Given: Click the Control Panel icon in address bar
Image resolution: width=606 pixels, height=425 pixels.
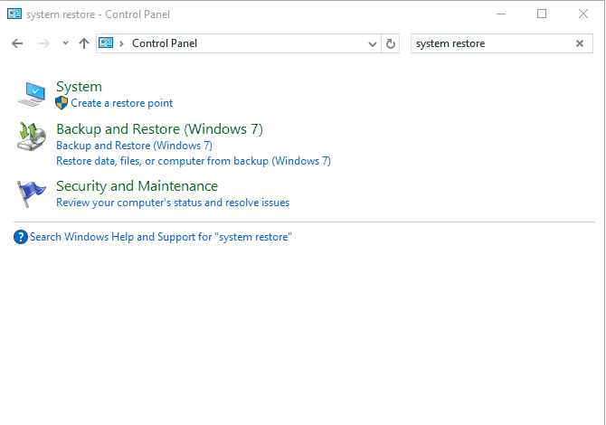Looking at the screenshot, I should pos(107,43).
